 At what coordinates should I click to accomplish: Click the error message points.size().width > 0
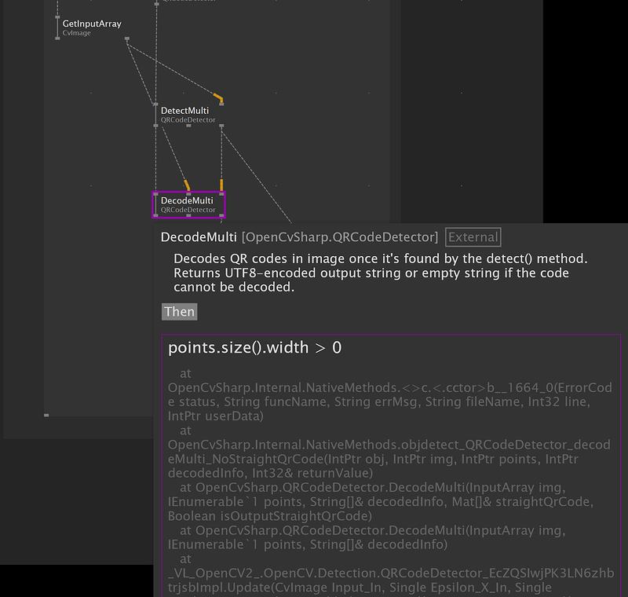(x=254, y=347)
